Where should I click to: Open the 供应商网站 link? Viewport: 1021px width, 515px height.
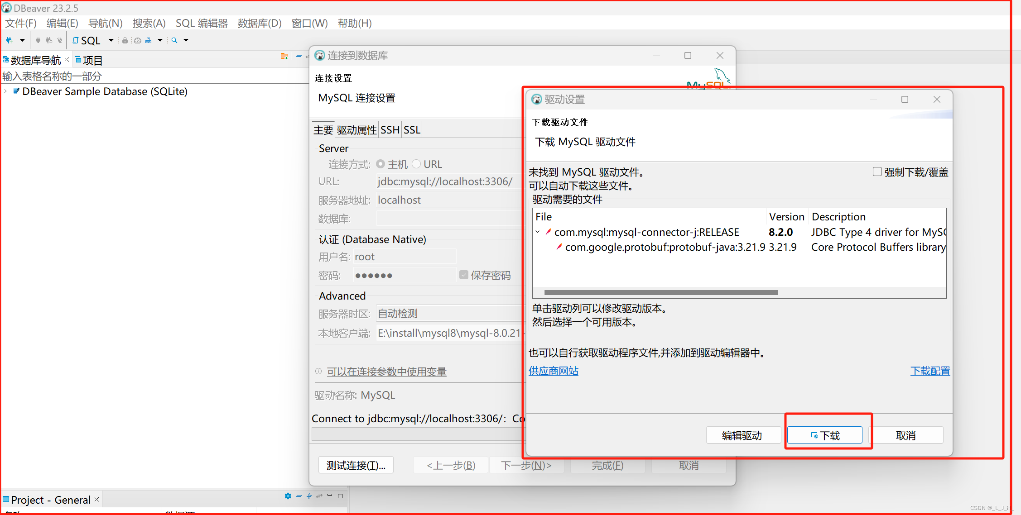tap(553, 371)
